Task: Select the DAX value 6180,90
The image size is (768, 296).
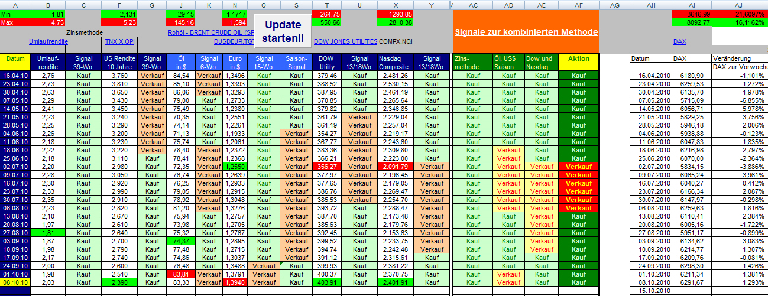Action: (x=692, y=76)
